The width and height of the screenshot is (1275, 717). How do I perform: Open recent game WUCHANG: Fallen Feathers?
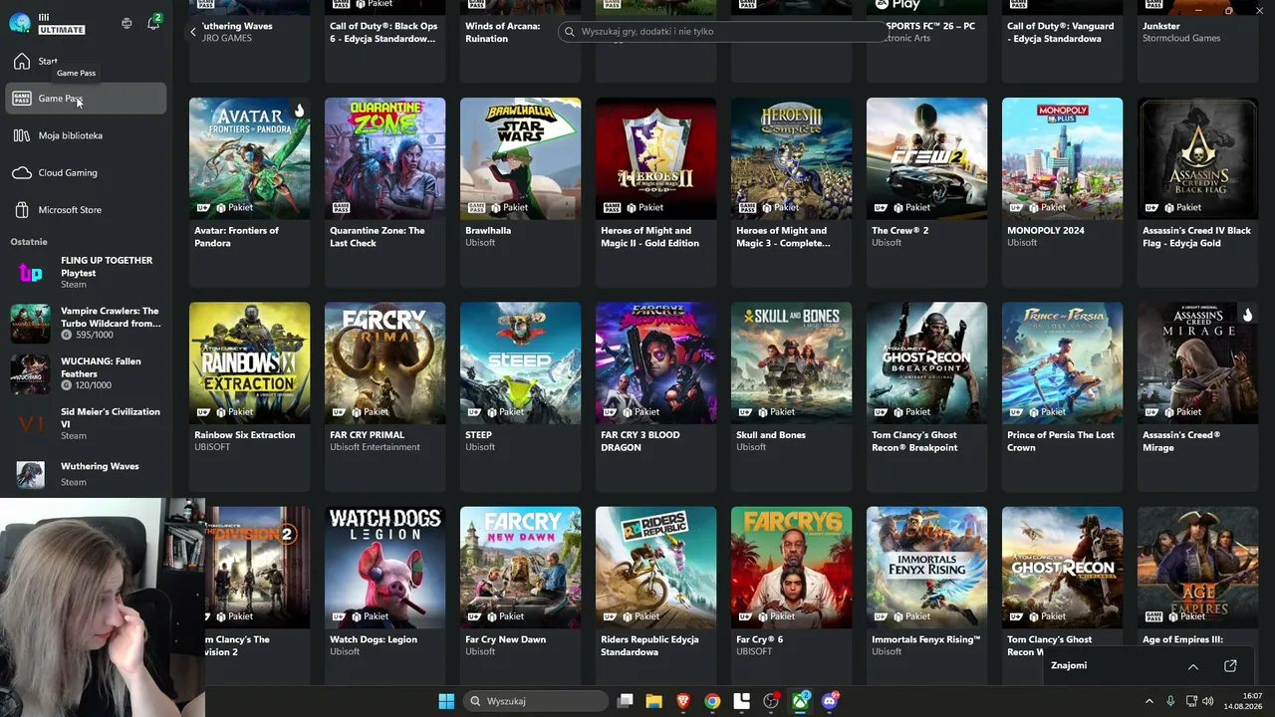[86, 373]
